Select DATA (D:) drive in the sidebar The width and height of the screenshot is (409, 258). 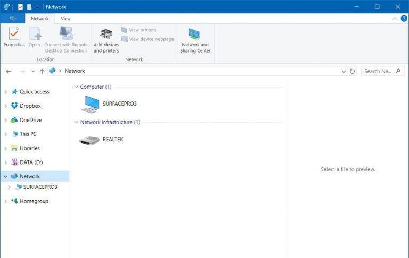coord(31,162)
